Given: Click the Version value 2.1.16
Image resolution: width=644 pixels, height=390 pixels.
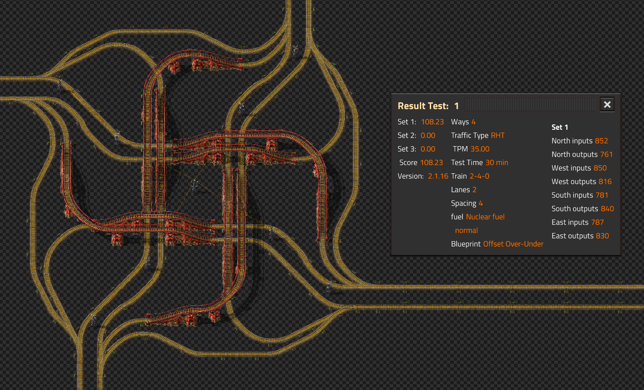Looking at the screenshot, I should click(438, 176).
